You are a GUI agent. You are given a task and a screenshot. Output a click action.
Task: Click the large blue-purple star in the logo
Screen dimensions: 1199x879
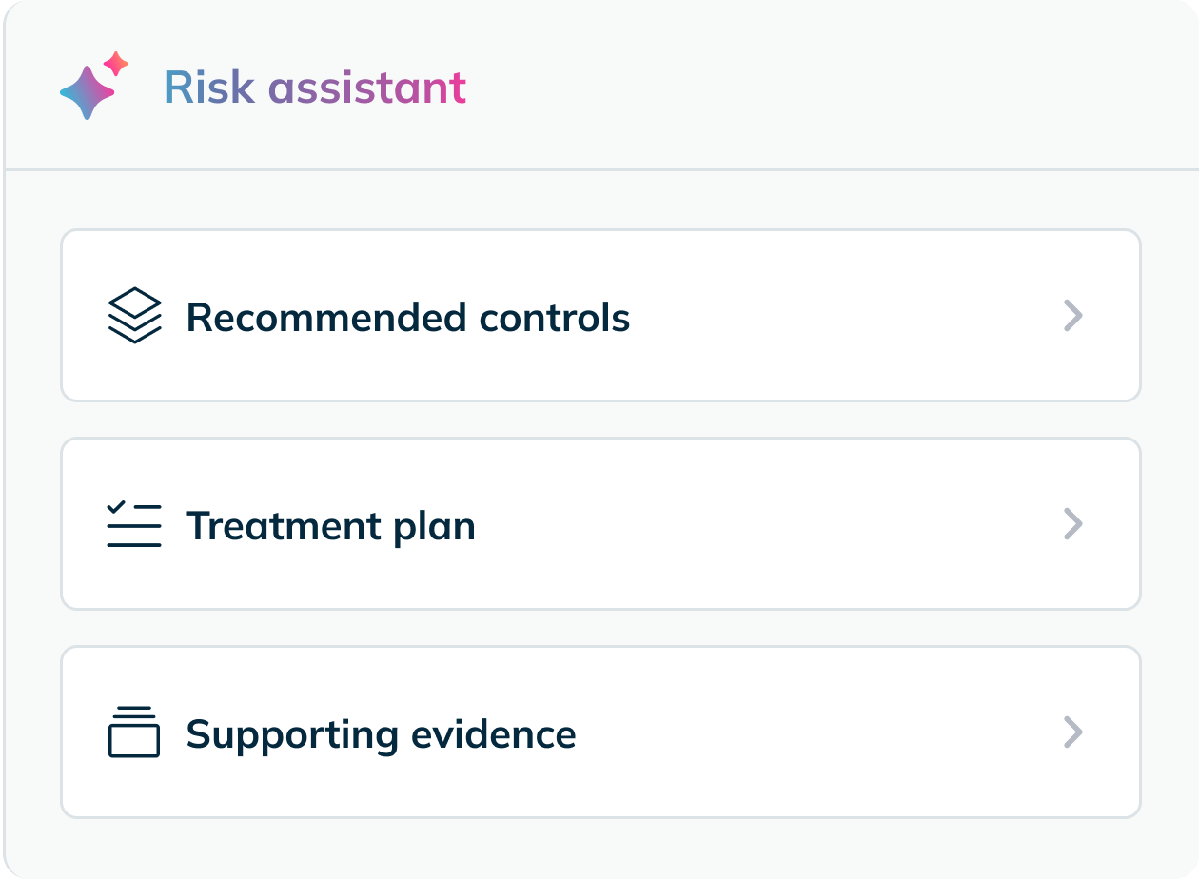[x=87, y=92]
